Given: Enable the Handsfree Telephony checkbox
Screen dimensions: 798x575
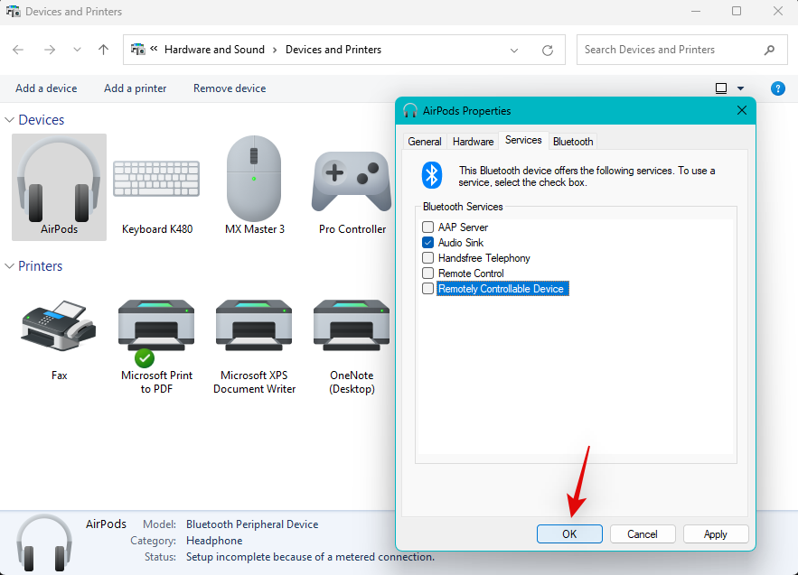Looking at the screenshot, I should pyautogui.click(x=428, y=258).
